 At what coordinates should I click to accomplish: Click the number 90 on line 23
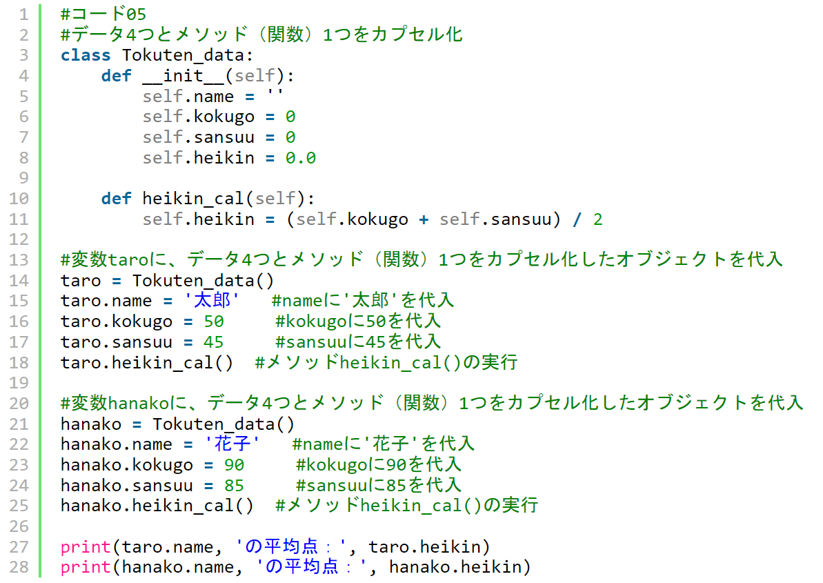tap(234, 465)
